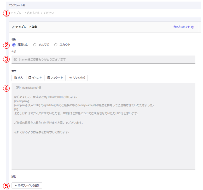The height and width of the screenshot is (190, 203).
Task: Click the リンク作成 chain link icon
Action: 71,78
